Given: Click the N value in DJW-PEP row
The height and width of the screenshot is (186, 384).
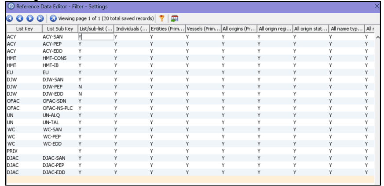Looking at the screenshot, I should coord(80,87).
